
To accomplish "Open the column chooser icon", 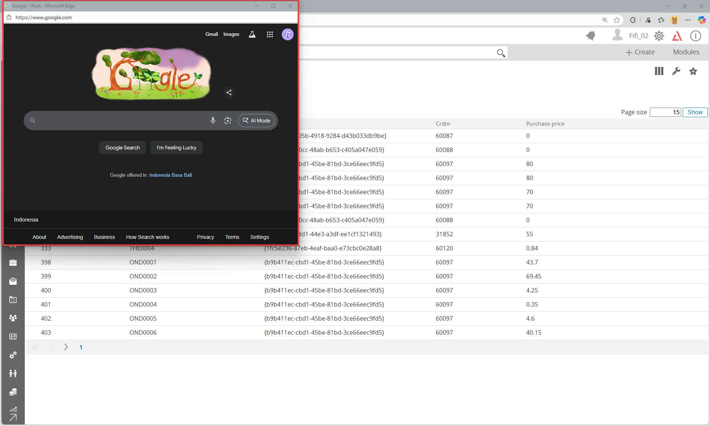I will 659,71.
